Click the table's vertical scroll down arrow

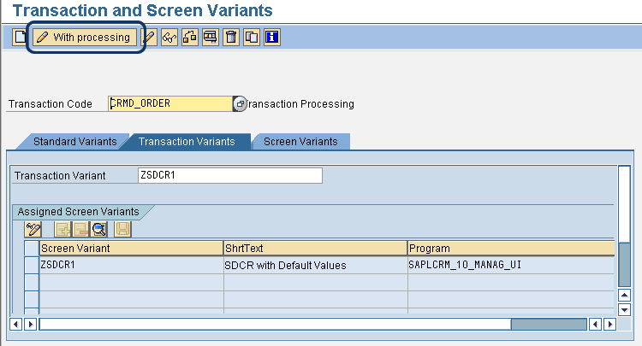tap(624, 309)
